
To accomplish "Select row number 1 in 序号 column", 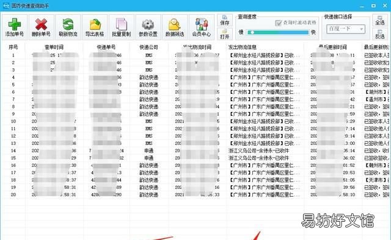I will click(x=13, y=55).
